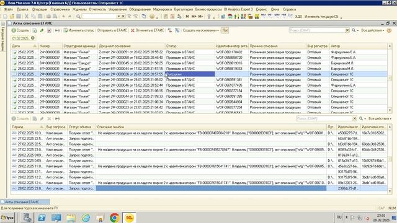Click the upper list Поиск (Ctrl+F) field
Screen dimensions: 397x223
(317, 30)
